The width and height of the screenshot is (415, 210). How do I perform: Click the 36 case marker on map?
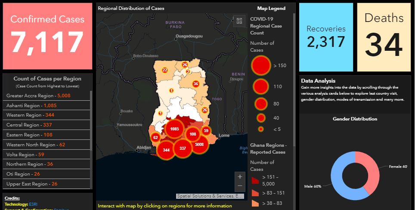[196, 84]
